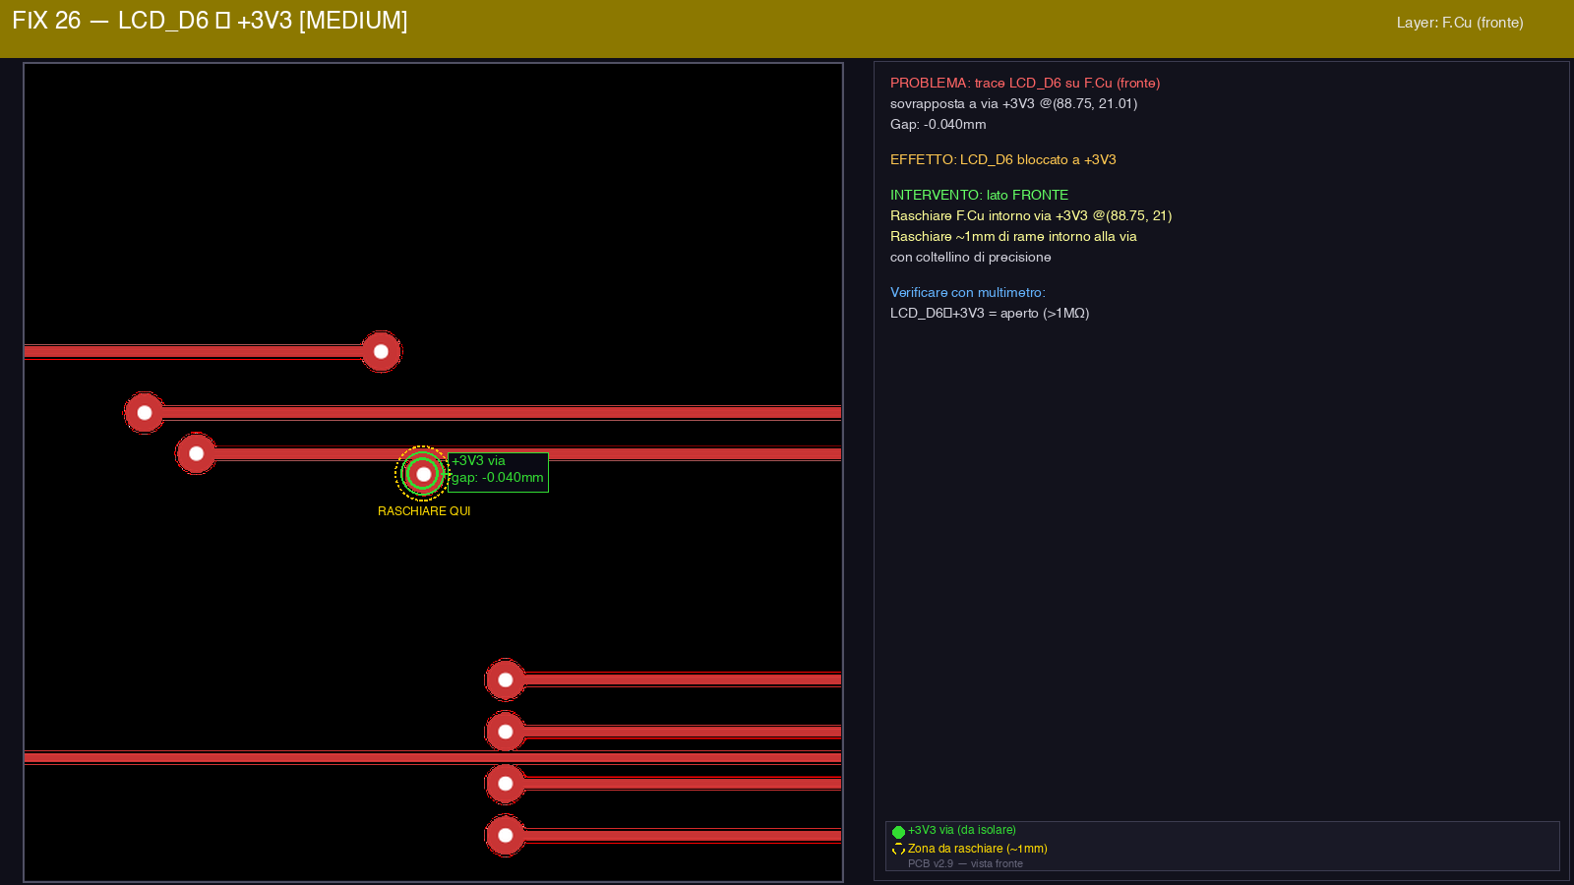Click via at left end of third trace
Image resolution: width=1574 pixels, height=885 pixels.
tap(197, 453)
